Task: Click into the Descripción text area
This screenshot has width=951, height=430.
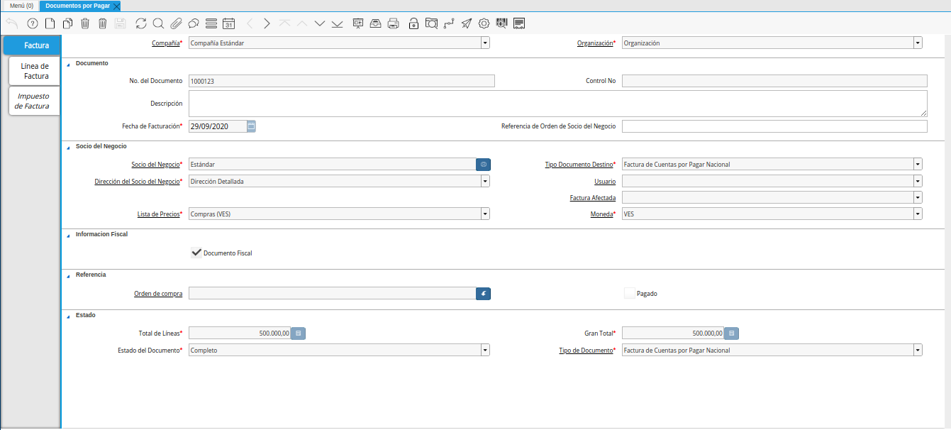Action: [557, 104]
